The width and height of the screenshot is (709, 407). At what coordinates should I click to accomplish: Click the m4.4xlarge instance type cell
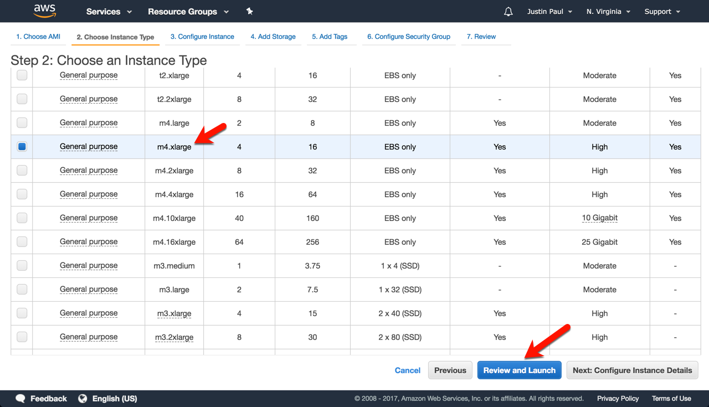pyautogui.click(x=174, y=194)
